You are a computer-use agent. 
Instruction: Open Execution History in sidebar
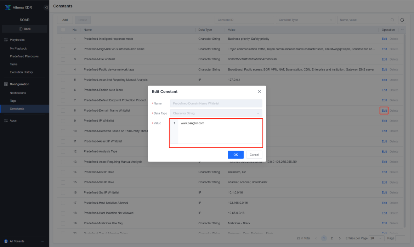(x=21, y=72)
